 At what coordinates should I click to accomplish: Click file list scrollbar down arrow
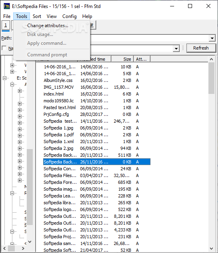coord(211,249)
